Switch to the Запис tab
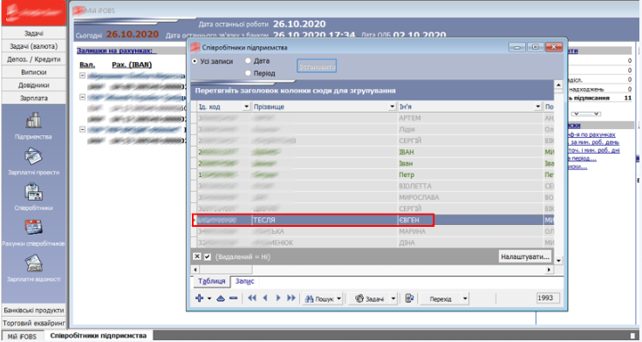Image resolution: width=642 pixels, height=342 pixels. tap(244, 282)
